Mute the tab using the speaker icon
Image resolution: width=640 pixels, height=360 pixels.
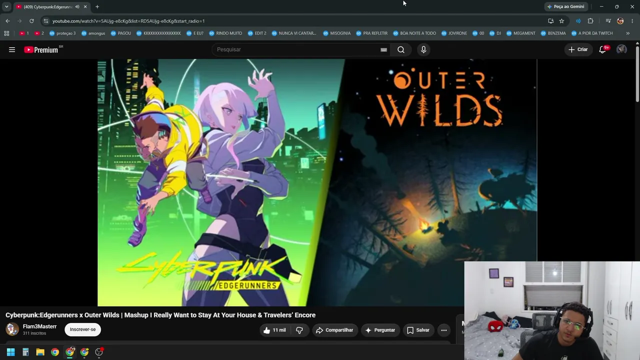77,7
